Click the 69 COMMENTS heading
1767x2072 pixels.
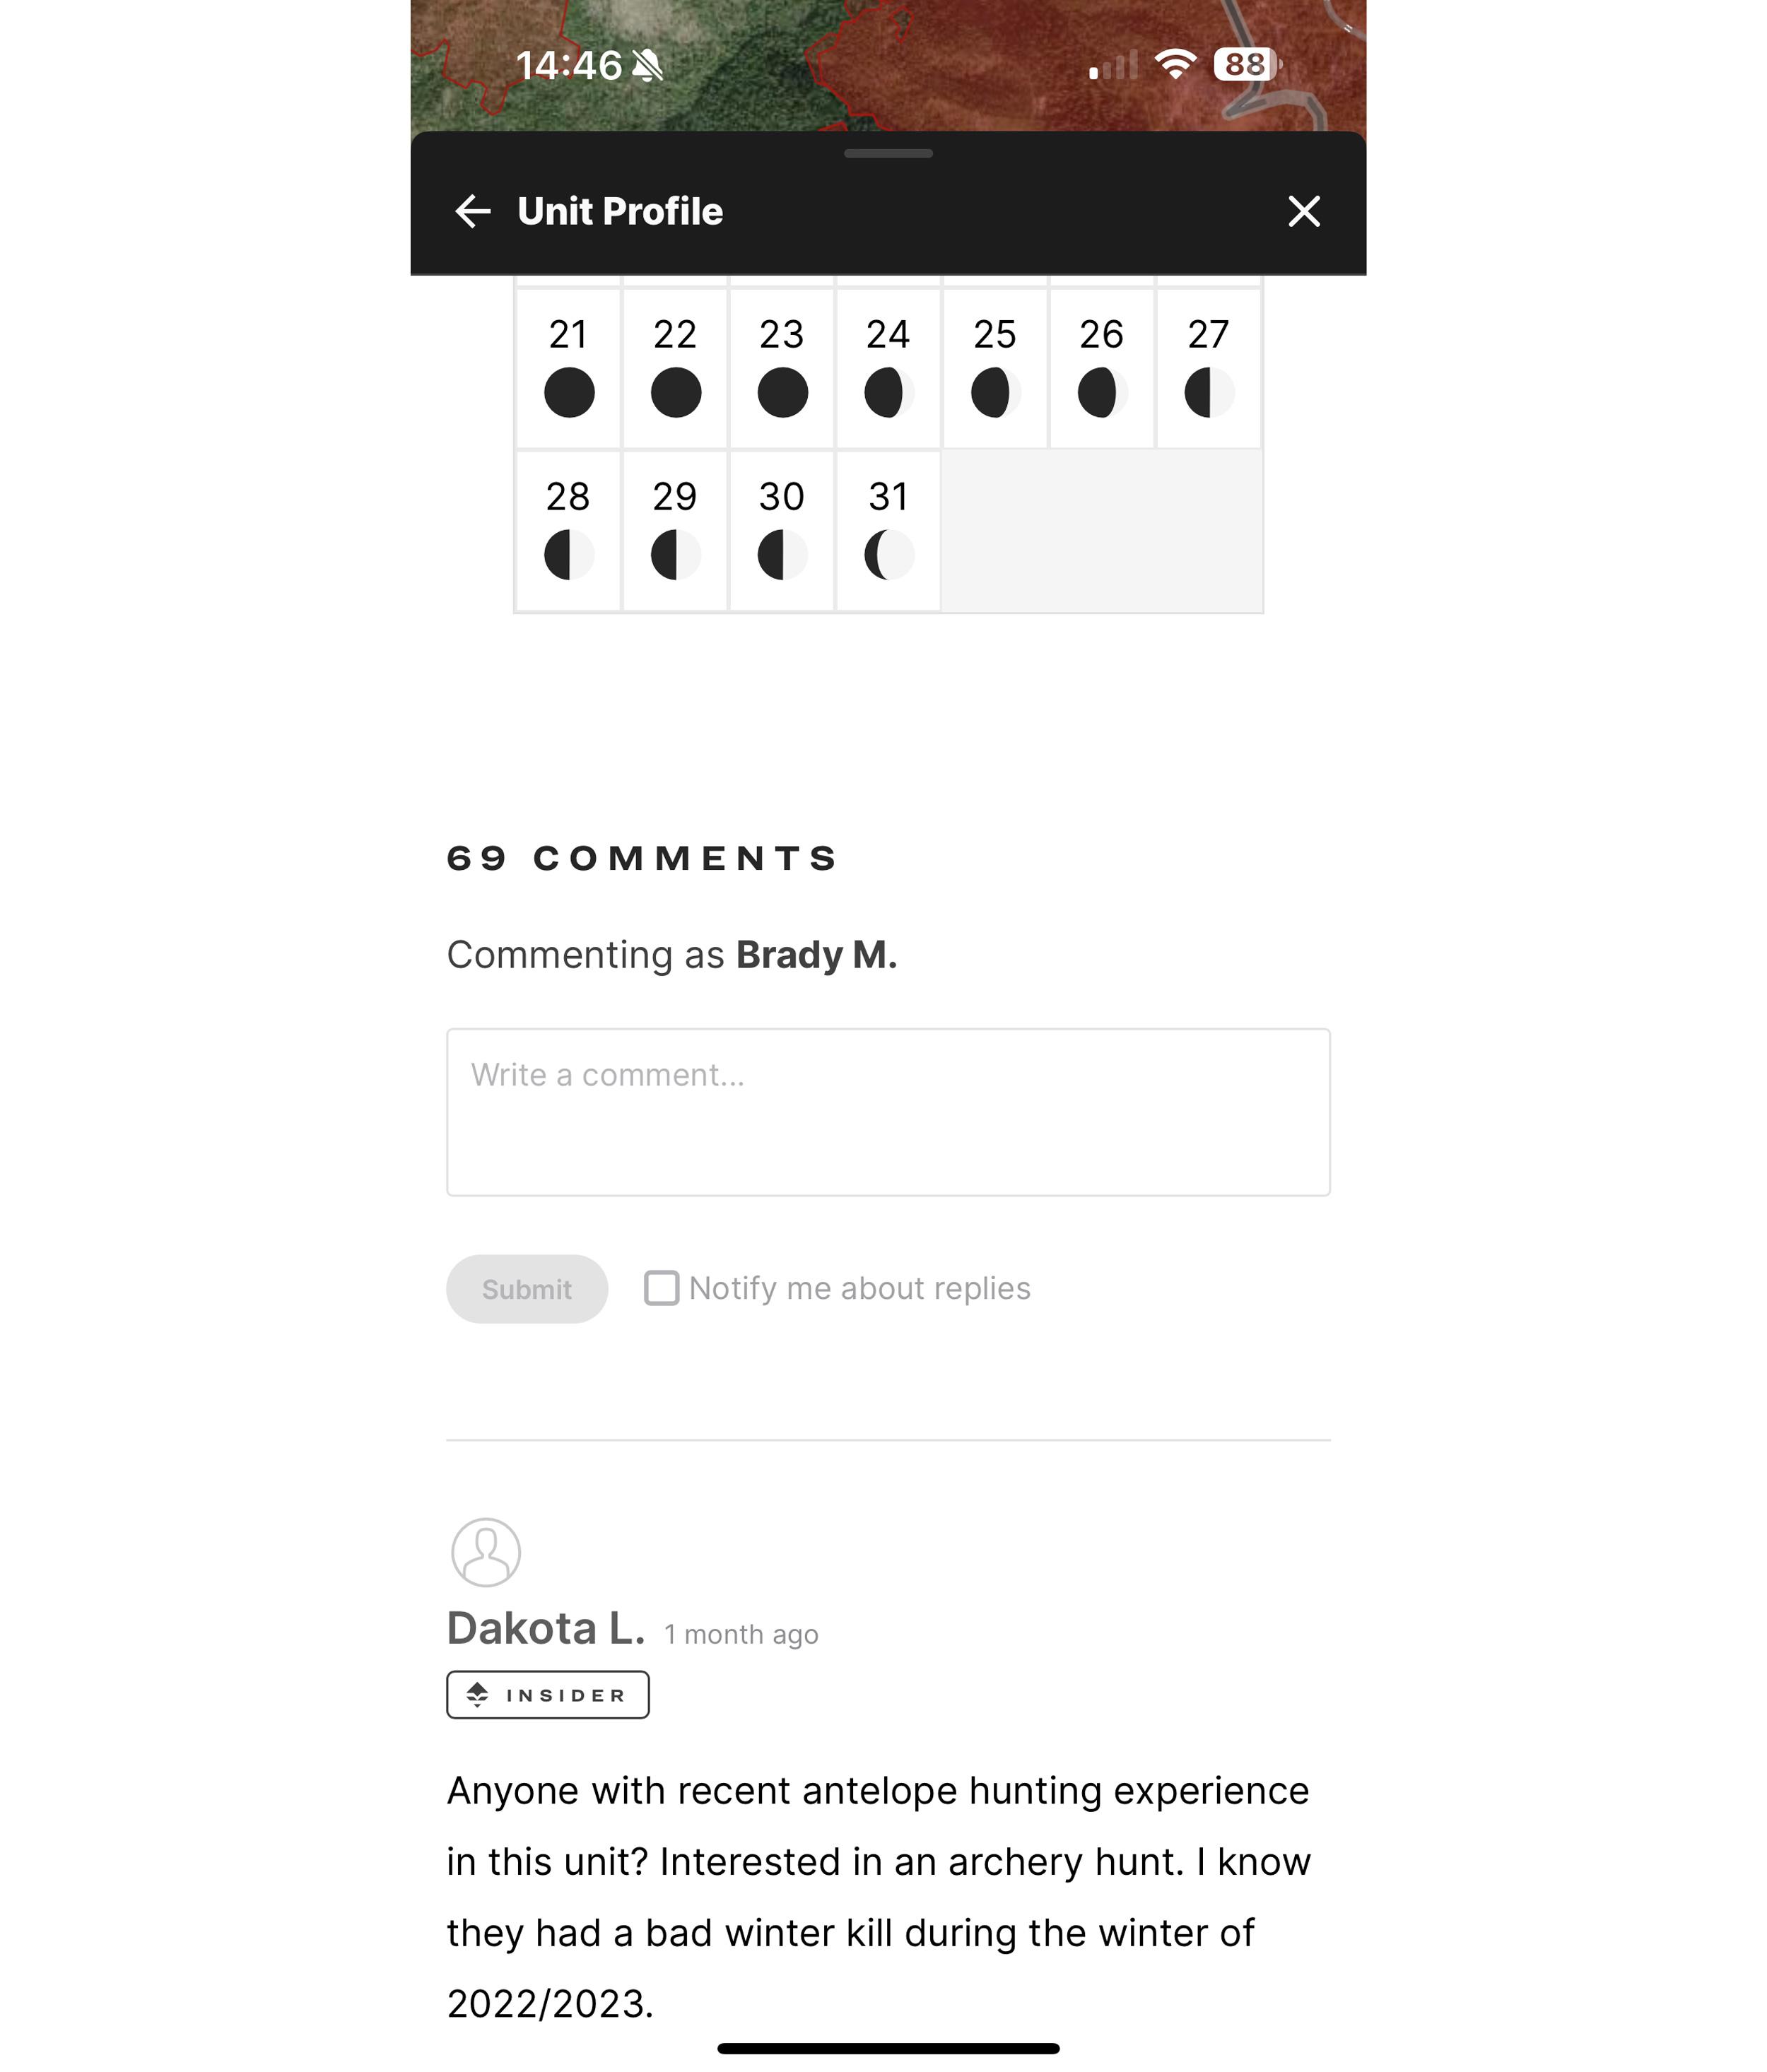(643, 857)
